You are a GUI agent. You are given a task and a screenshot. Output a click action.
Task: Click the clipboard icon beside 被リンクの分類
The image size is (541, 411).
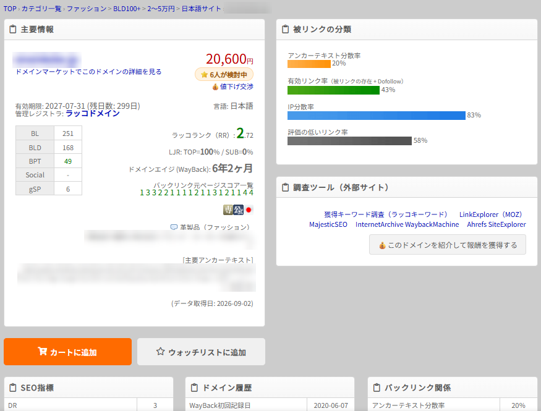pyautogui.click(x=285, y=29)
